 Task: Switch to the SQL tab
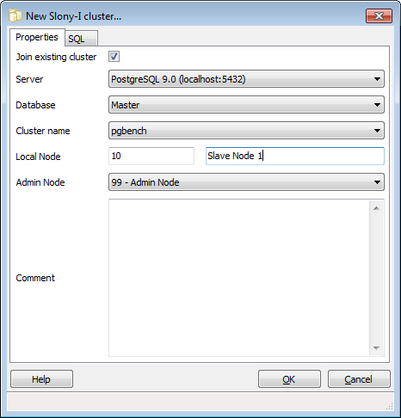click(x=82, y=39)
